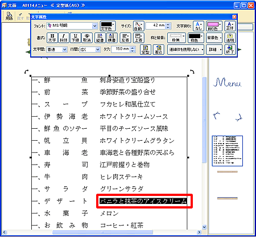Toggle bold (太字) formatting
This screenshot has width=256, height=237.
tap(52, 38)
